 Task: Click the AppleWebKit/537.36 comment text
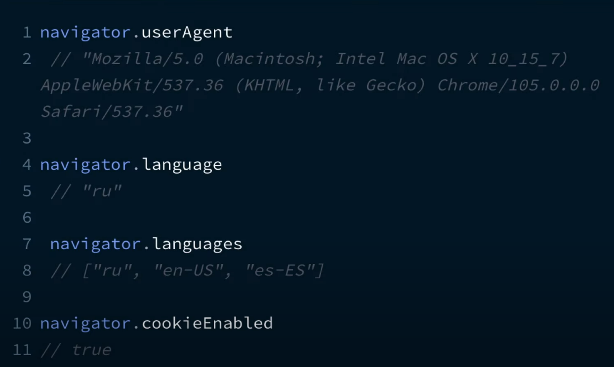(132, 85)
